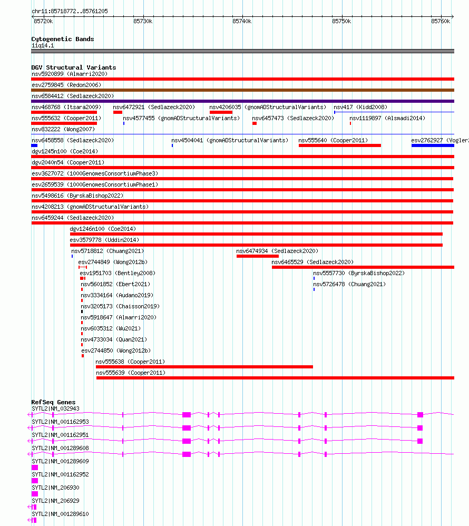Click the 85730k ruler label
This screenshot has height=526, width=469.
click(x=143, y=21)
